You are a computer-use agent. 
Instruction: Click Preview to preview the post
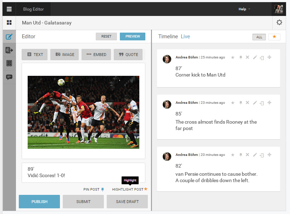pos(132,36)
